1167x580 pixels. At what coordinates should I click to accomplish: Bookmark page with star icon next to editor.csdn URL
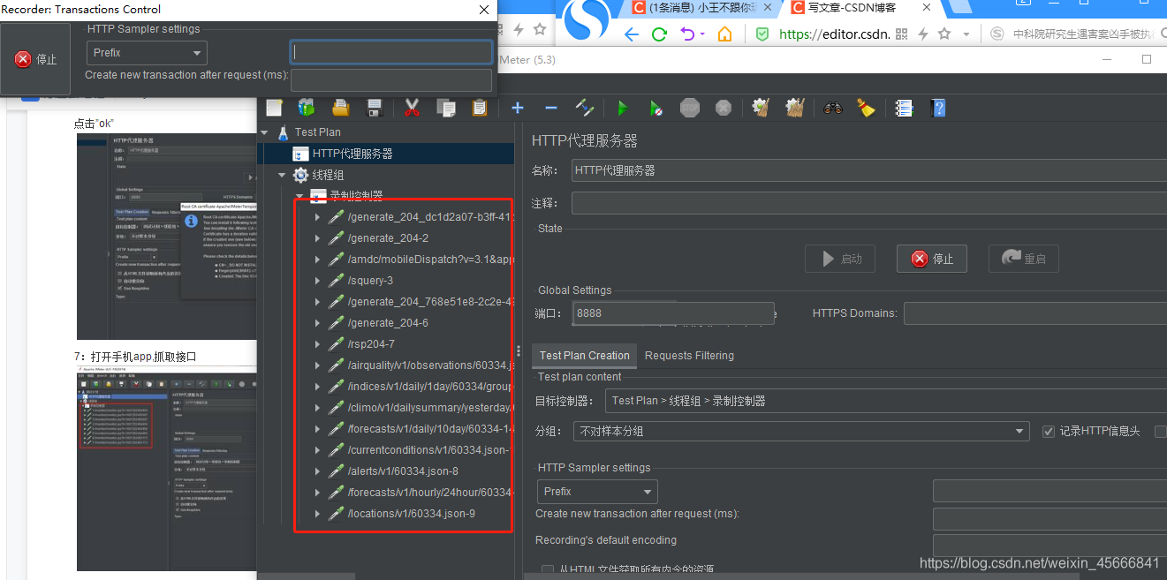(944, 34)
